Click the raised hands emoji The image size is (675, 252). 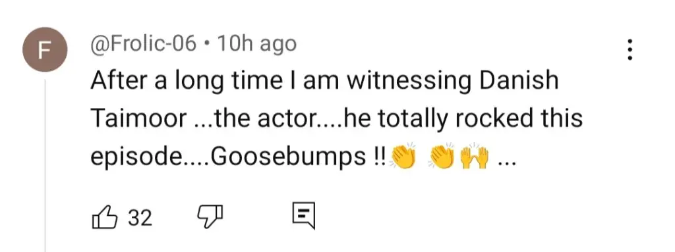click(x=475, y=157)
